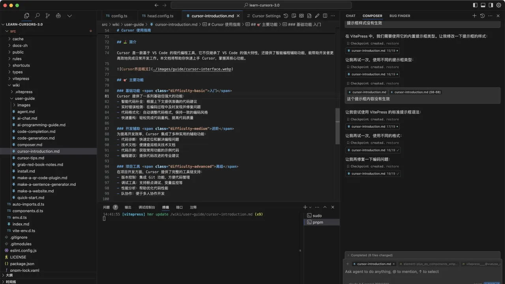Toggle the bottom panel layout icon
Viewport: 505px width, 284px height.
[x=483, y=5]
